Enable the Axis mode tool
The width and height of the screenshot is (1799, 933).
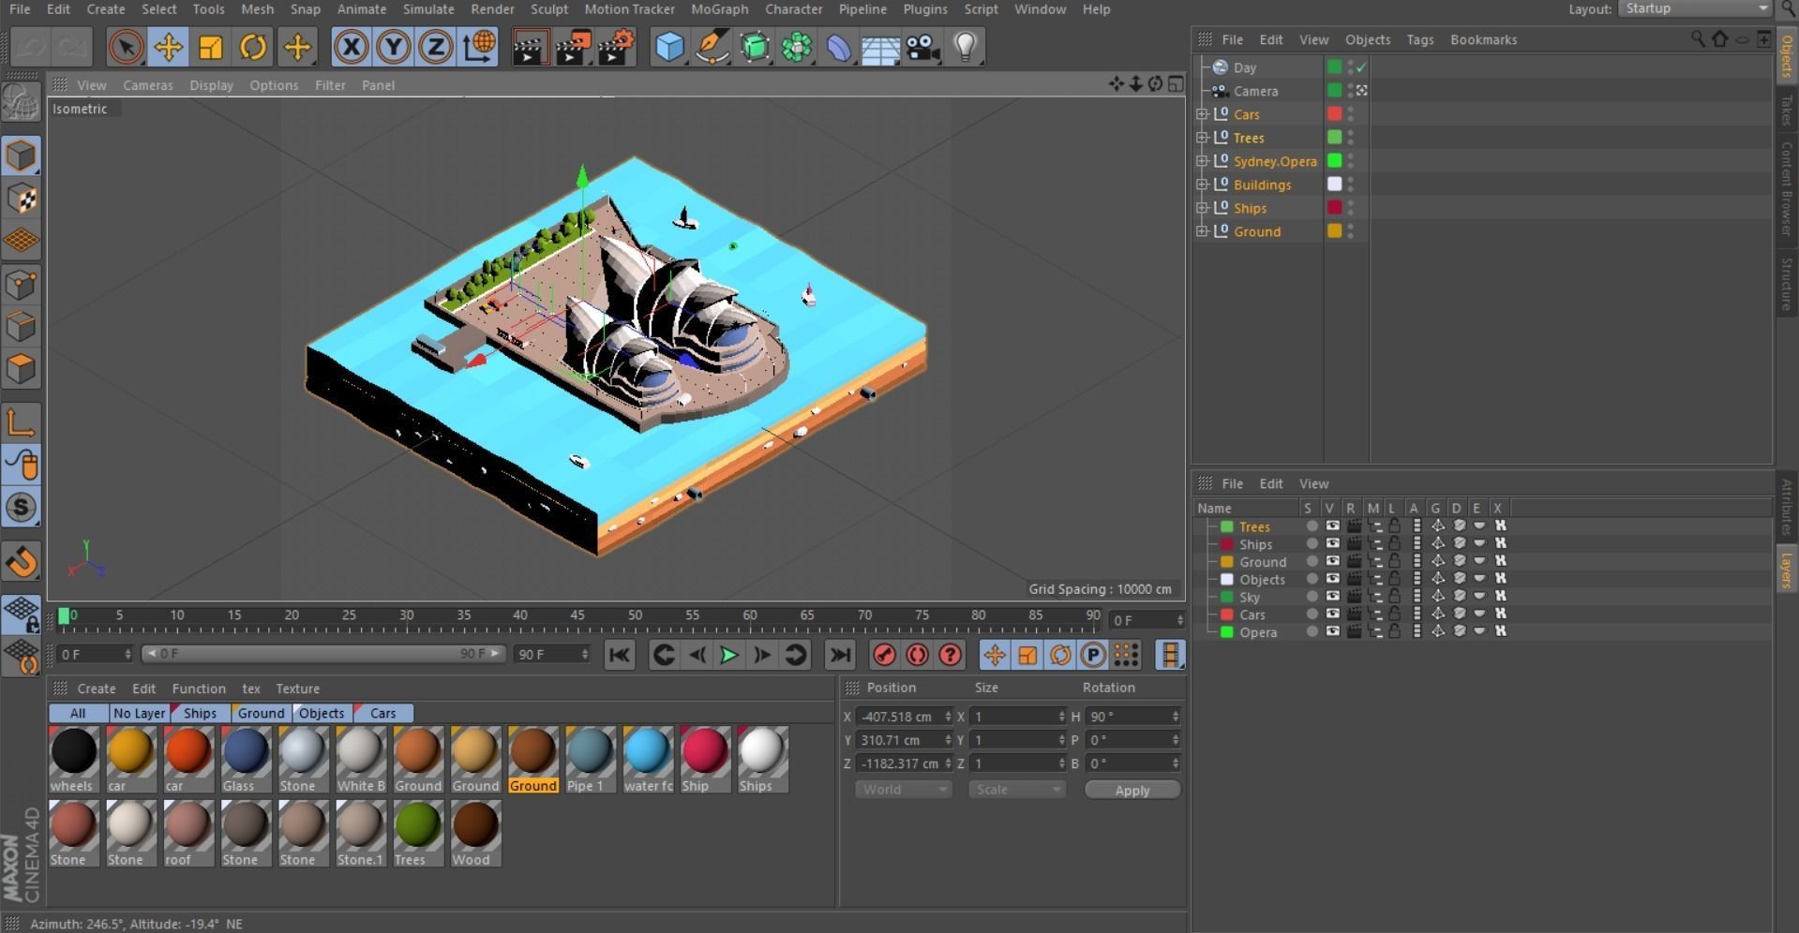(x=21, y=422)
